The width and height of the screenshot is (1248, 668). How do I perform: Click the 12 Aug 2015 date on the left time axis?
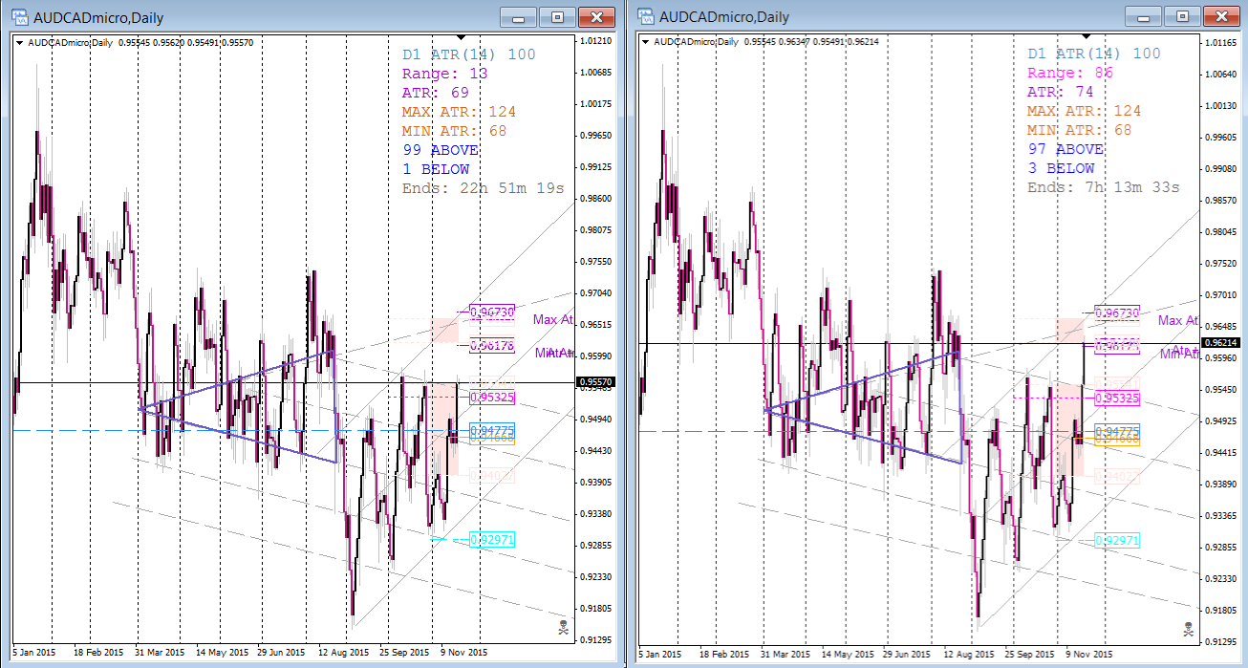(344, 653)
